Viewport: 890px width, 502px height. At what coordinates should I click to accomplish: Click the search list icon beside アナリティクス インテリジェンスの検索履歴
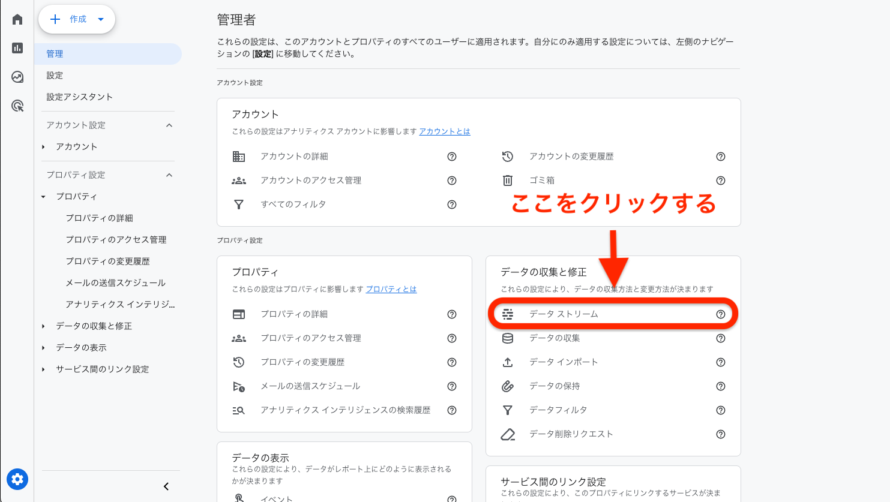tap(239, 410)
